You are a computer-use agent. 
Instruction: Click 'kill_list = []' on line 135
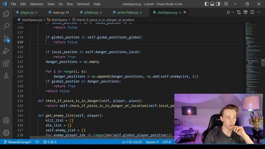[x=60, y=120]
